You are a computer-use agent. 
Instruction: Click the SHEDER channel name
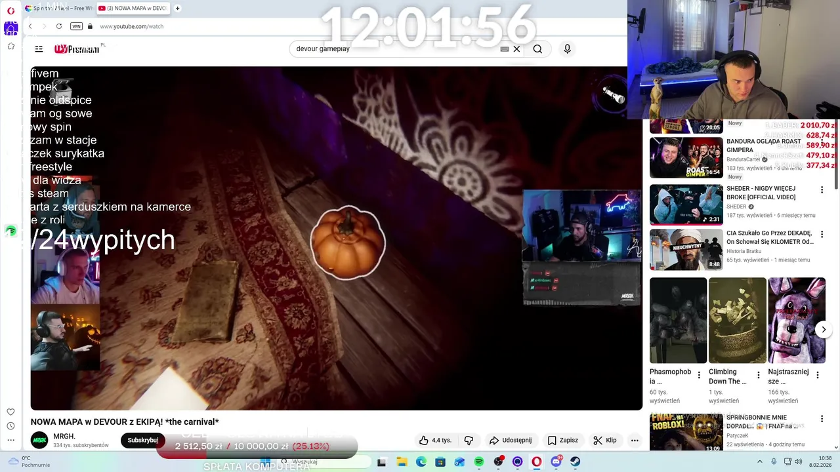tap(736, 206)
